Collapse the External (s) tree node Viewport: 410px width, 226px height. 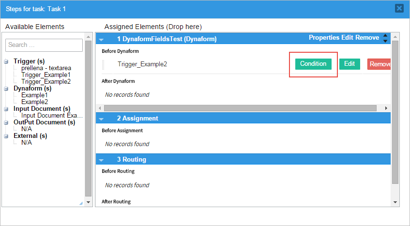coord(6,136)
